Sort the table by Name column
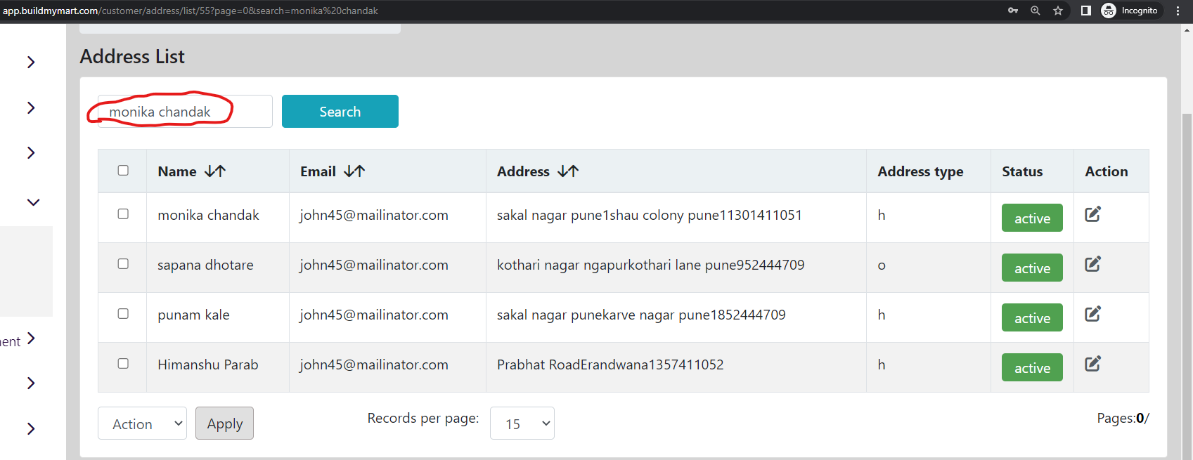 [215, 171]
